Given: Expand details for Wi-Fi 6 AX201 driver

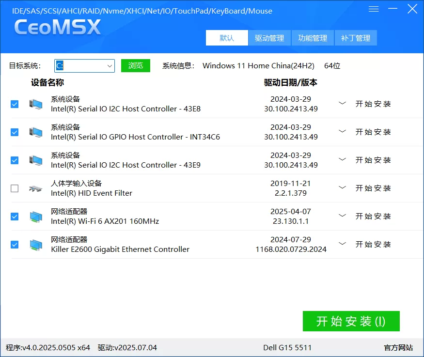Looking at the screenshot, I should click(x=342, y=216).
